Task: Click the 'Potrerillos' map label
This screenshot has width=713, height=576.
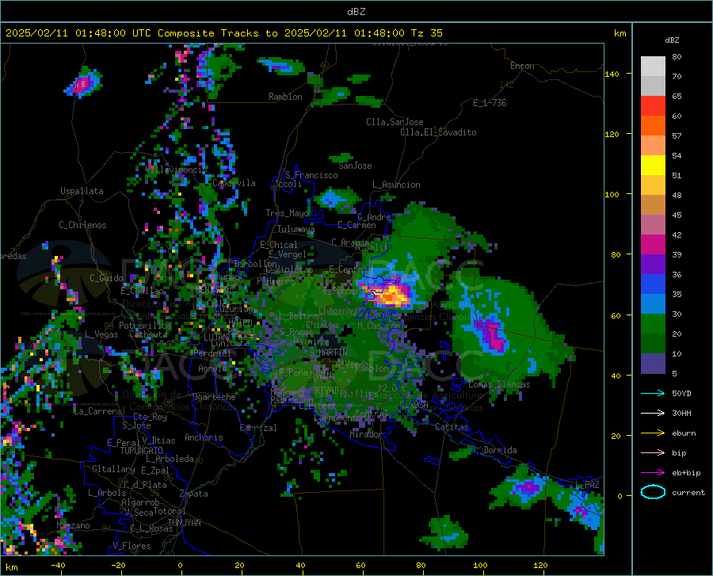Action: coord(145,326)
